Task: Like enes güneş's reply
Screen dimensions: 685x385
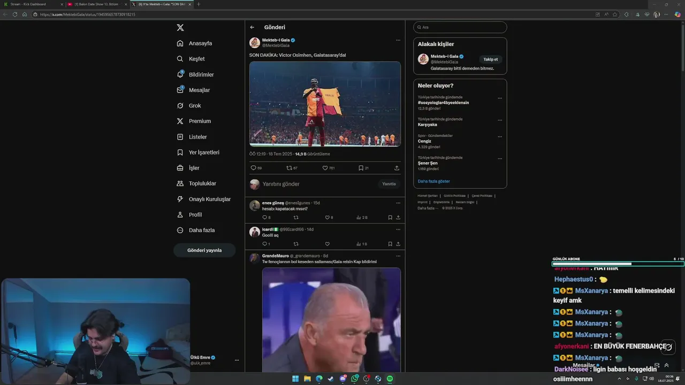Action: [328, 218]
